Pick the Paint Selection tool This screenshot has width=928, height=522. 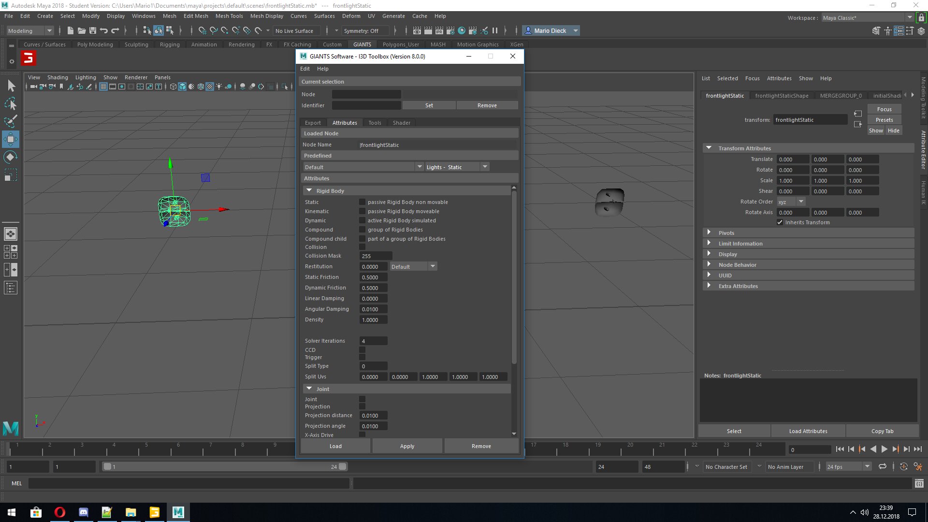(11, 121)
